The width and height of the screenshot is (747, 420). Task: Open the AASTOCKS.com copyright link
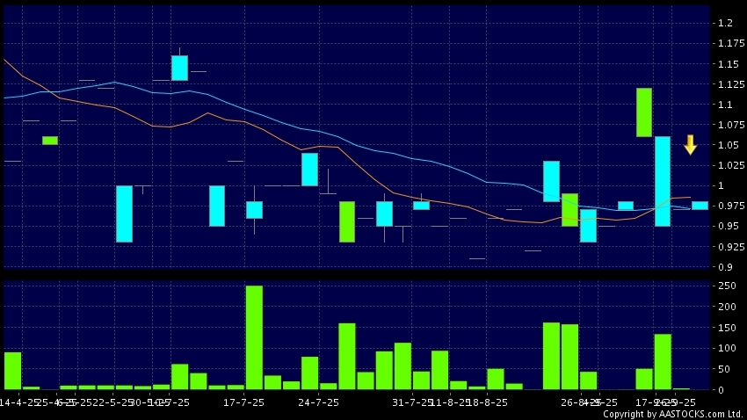point(672,414)
